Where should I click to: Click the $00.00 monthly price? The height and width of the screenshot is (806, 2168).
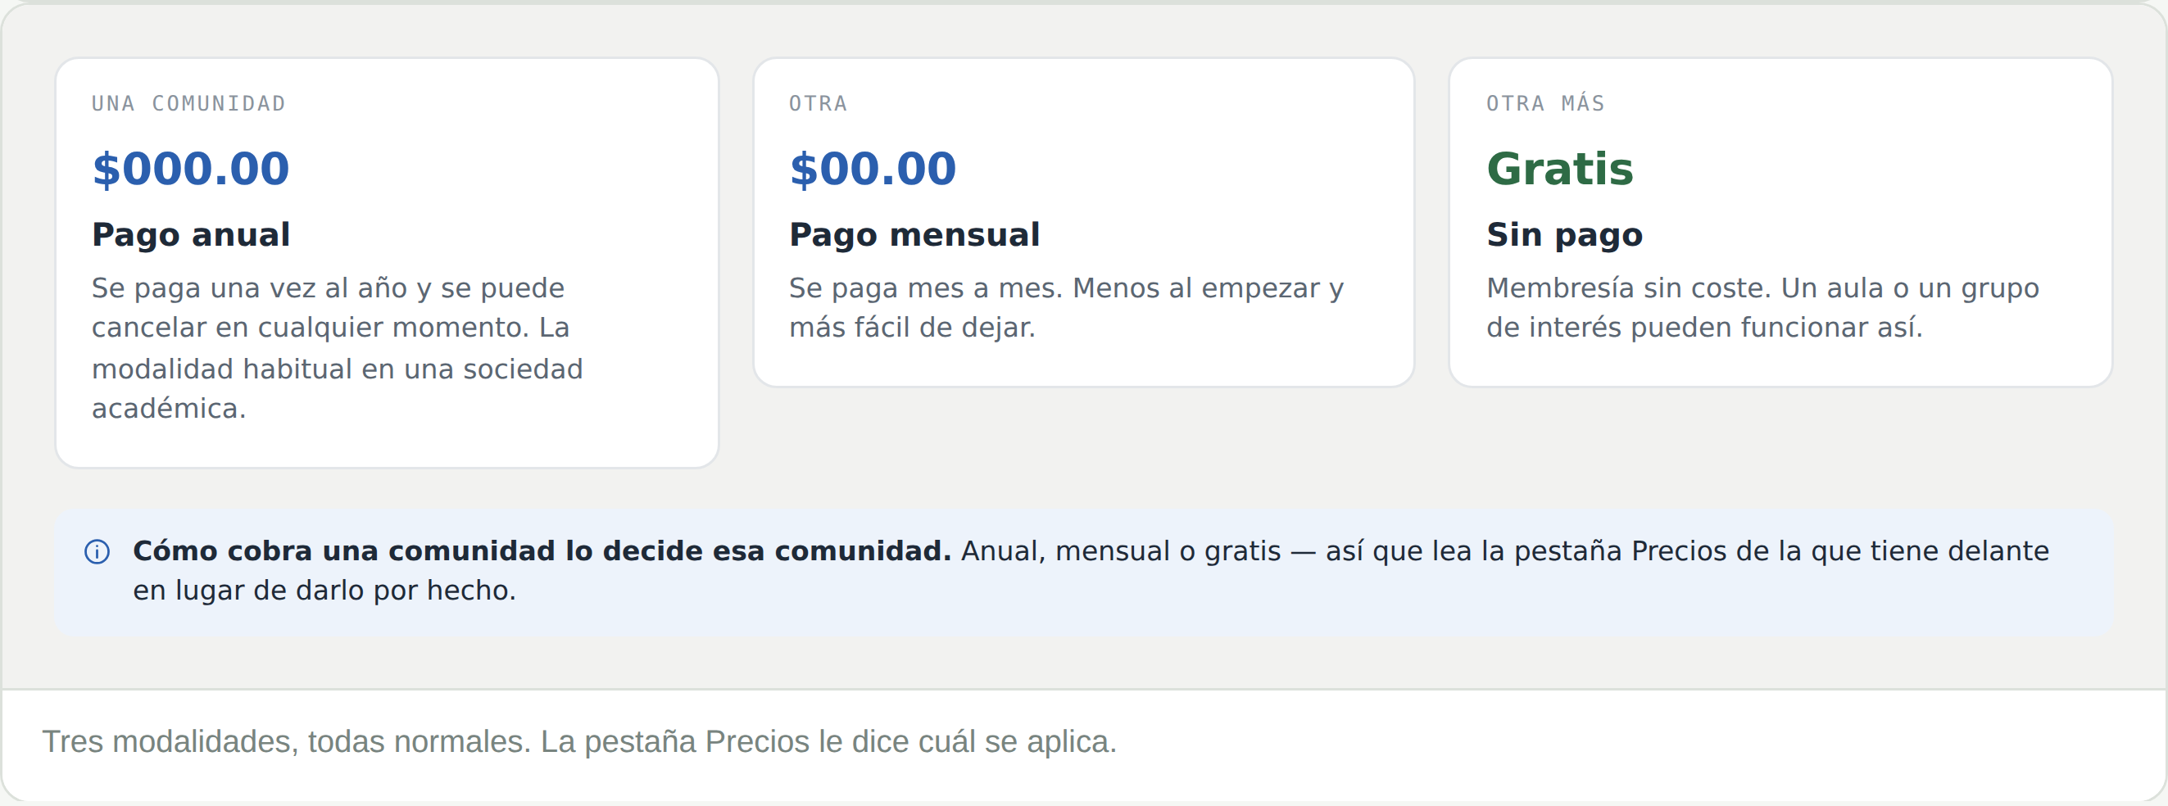point(873,168)
